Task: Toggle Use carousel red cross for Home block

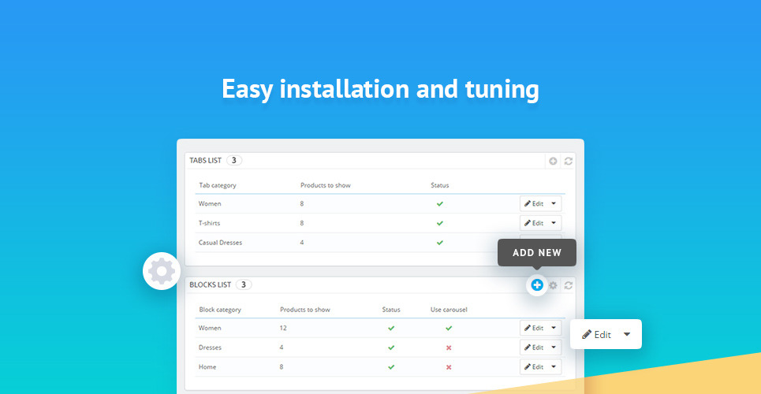Action: click(449, 367)
